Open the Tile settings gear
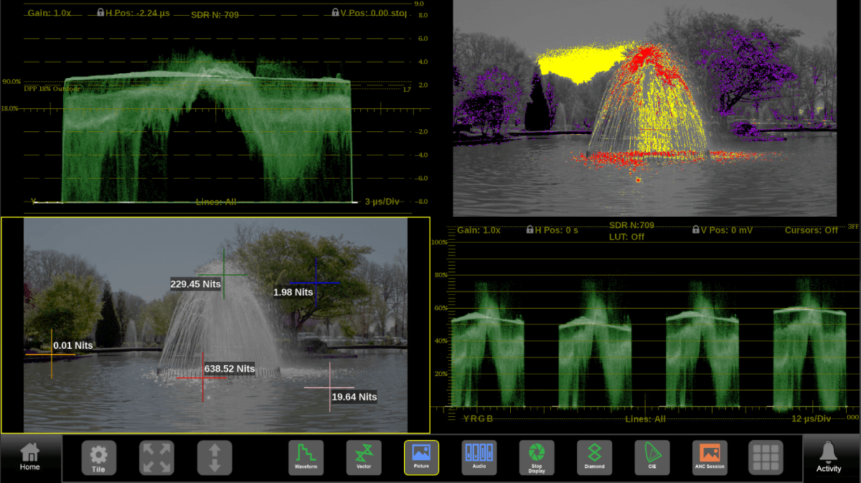This screenshot has width=861, height=483. pyautogui.click(x=98, y=457)
